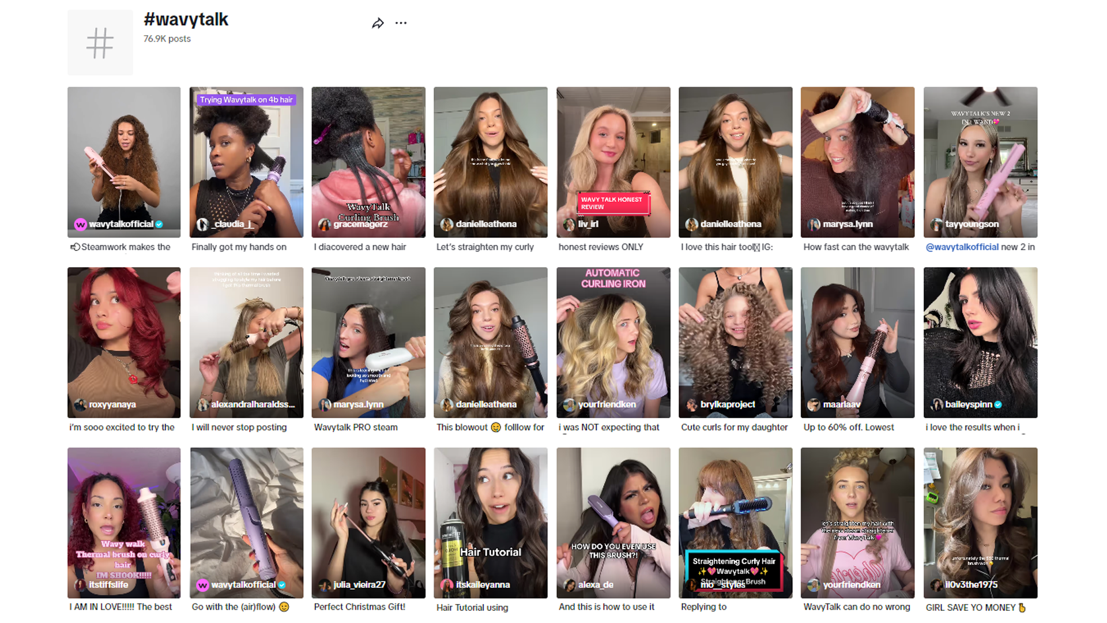This screenshot has width=1107, height=623.
Task: Click caption 'Go with the (air)flow)'
Action: pos(240,607)
